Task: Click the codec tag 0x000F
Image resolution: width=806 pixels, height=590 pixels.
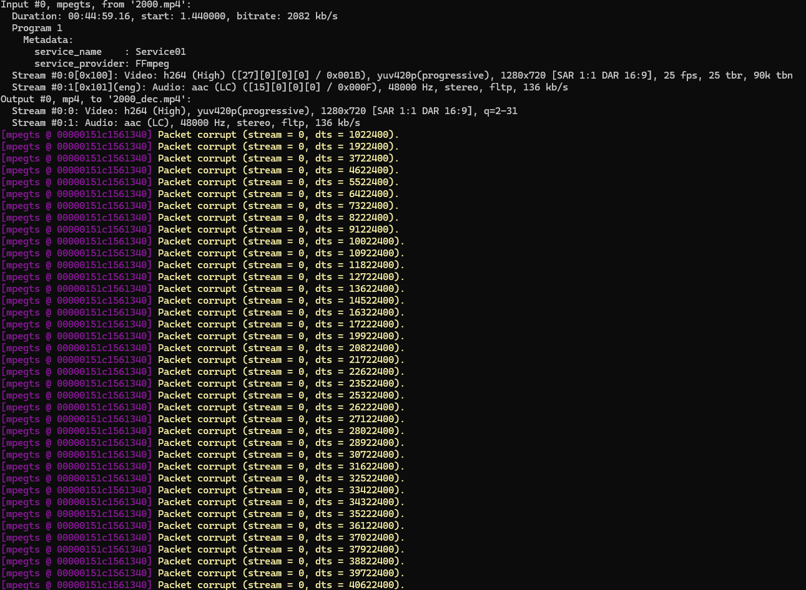Action: pos(350,87)
